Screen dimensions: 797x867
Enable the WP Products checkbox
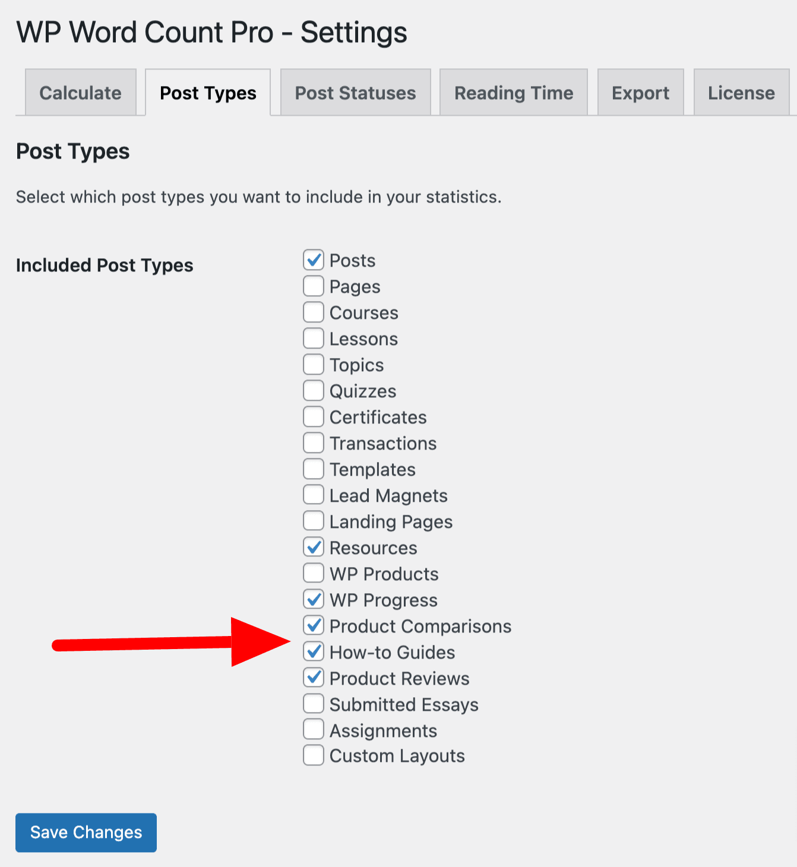click(x=314, y=574)
